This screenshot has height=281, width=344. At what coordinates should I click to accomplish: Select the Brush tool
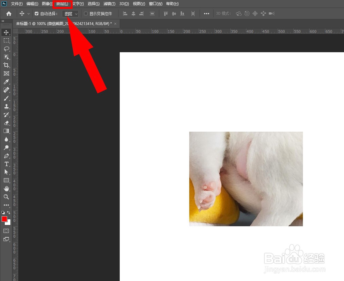6,98
